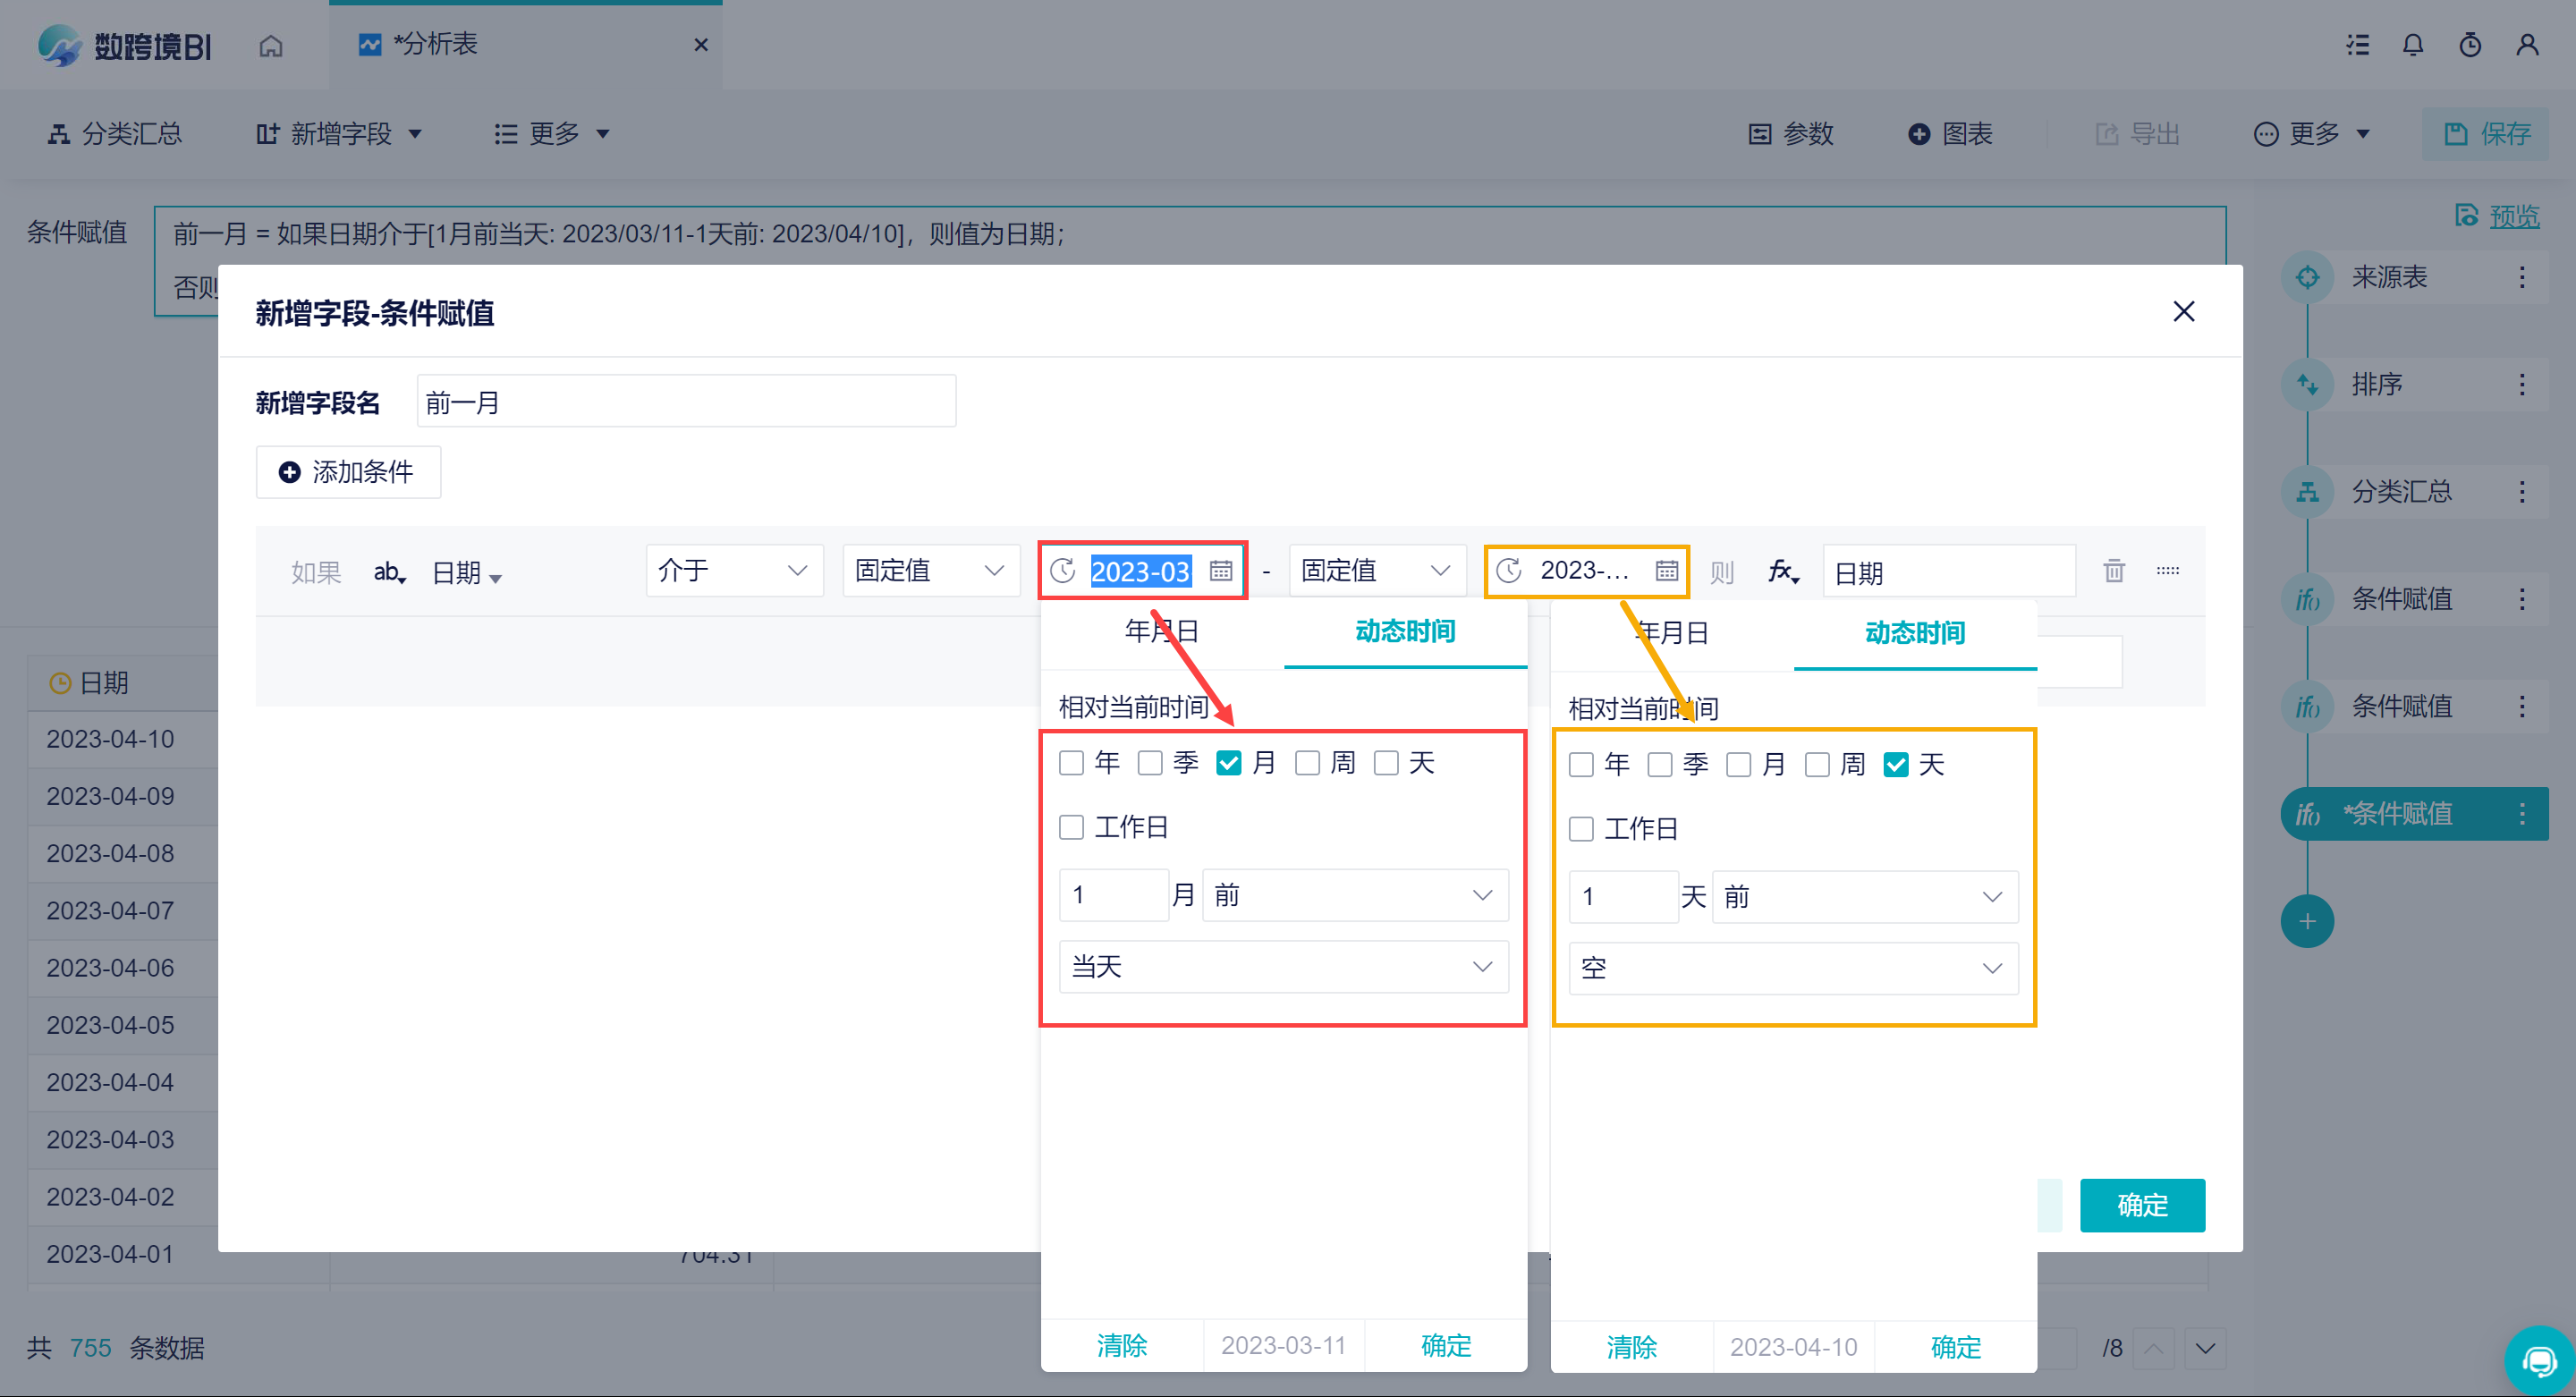2576x1397 pixels.
Task: Switch to 年月日 tab in left panel
Action: pyautogui.click(x=1161, y=631)
